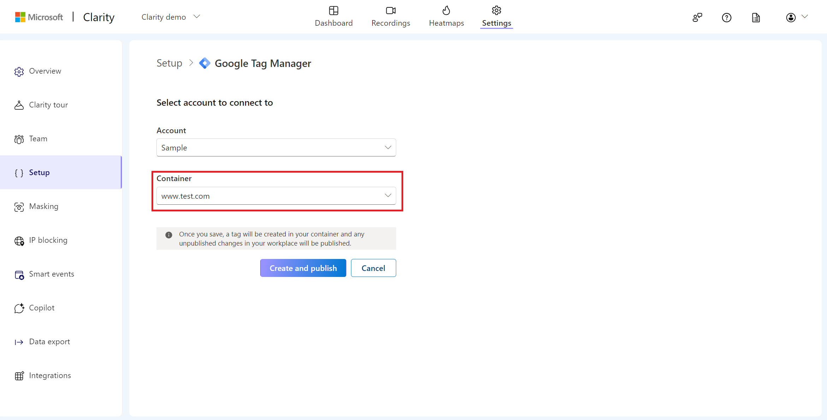Open Clarity tour in the sidebar

61,105
